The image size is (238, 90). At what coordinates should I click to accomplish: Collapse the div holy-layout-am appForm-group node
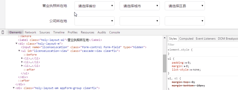coord(14,88)
